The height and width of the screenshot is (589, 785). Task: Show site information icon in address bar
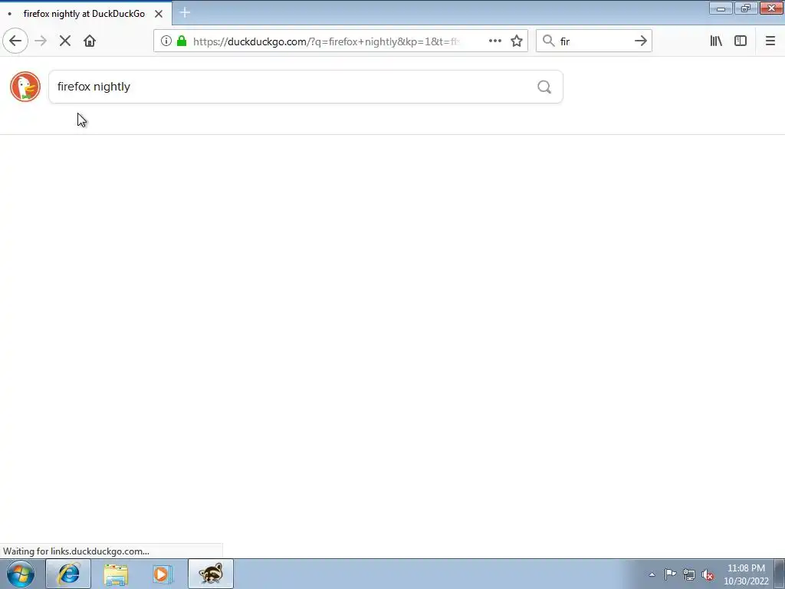[166, 41]
